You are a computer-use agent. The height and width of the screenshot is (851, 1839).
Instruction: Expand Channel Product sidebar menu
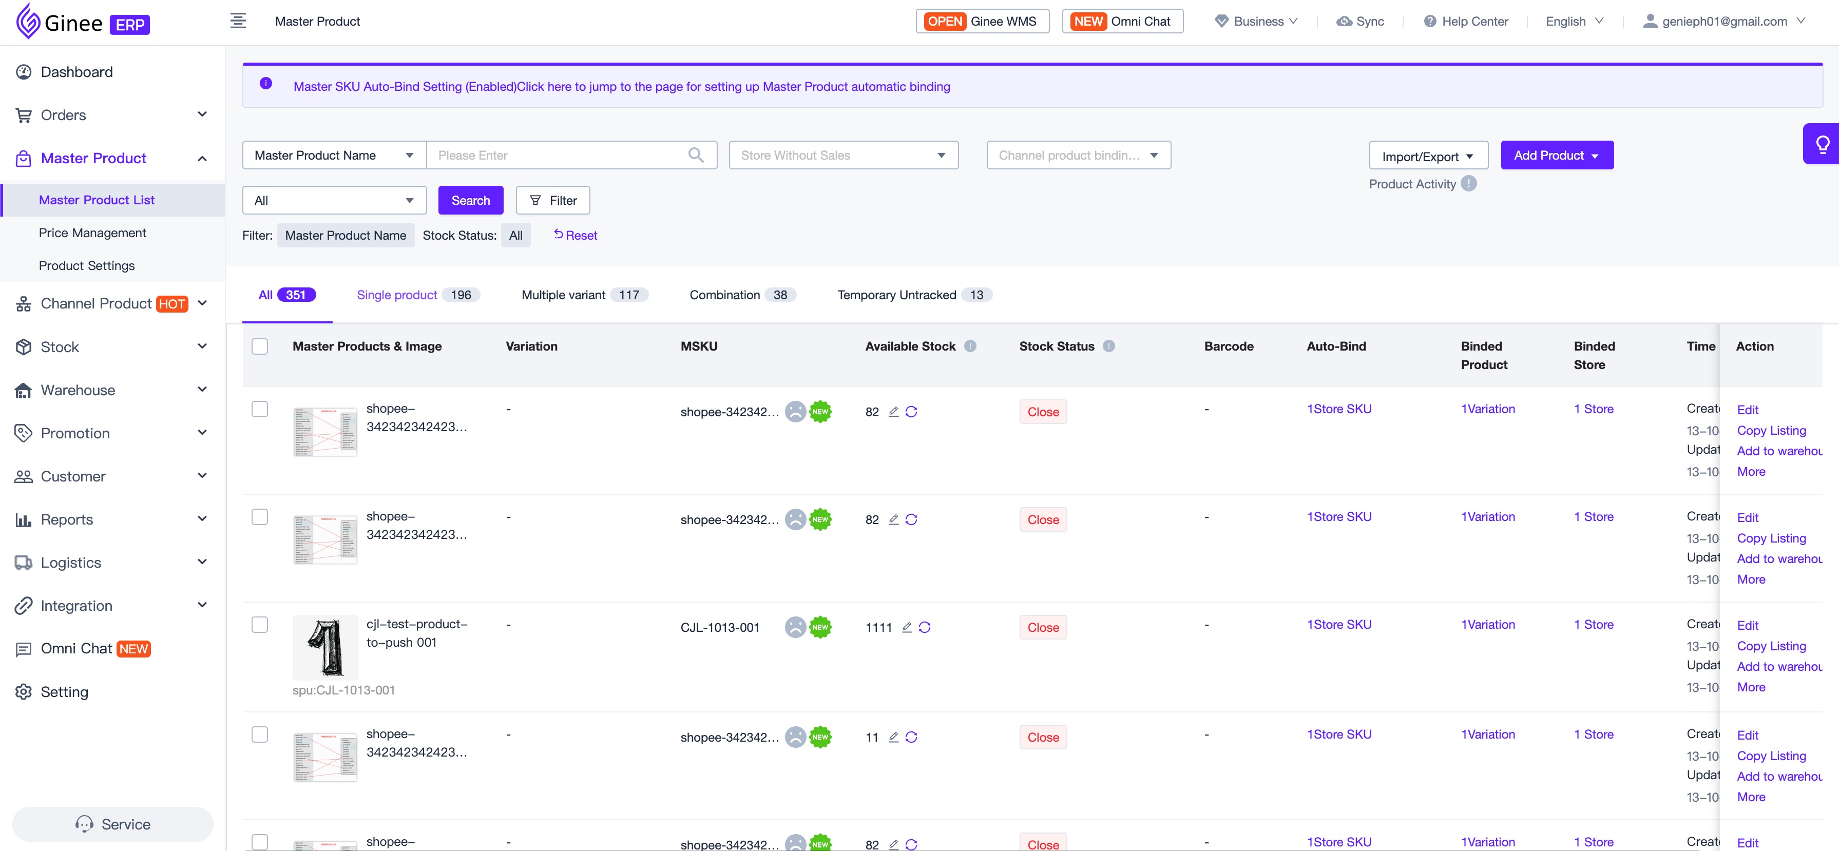tap(113, 304)
